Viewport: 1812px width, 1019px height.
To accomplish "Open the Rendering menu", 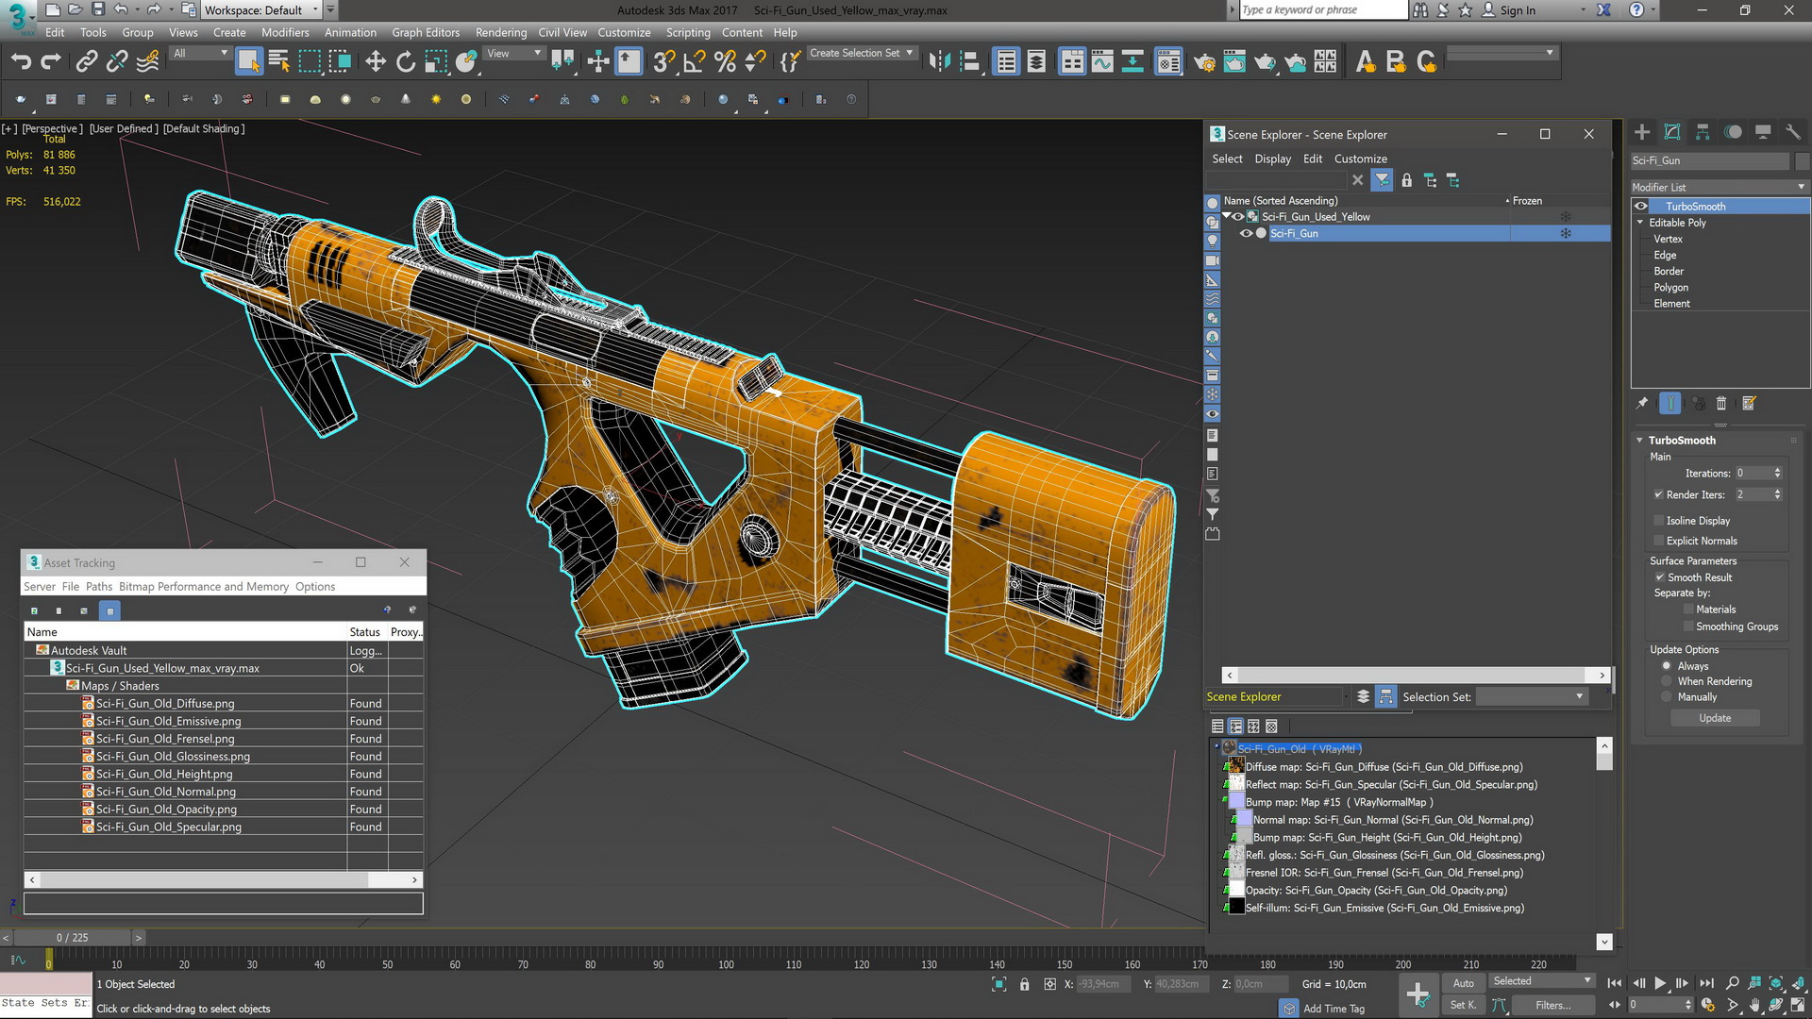I will tap(501, 32).
